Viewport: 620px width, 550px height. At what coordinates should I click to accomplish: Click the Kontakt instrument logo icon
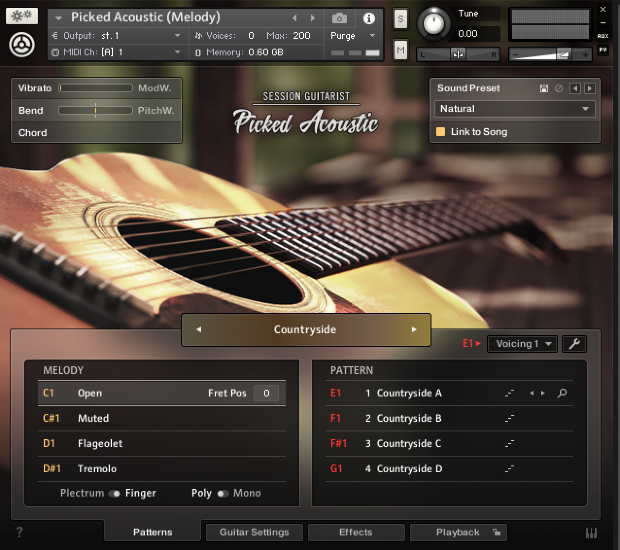click(21, 45)
